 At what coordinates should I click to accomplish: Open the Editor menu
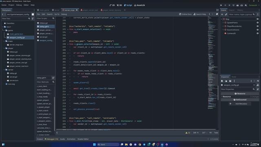[x=26, y=5]
